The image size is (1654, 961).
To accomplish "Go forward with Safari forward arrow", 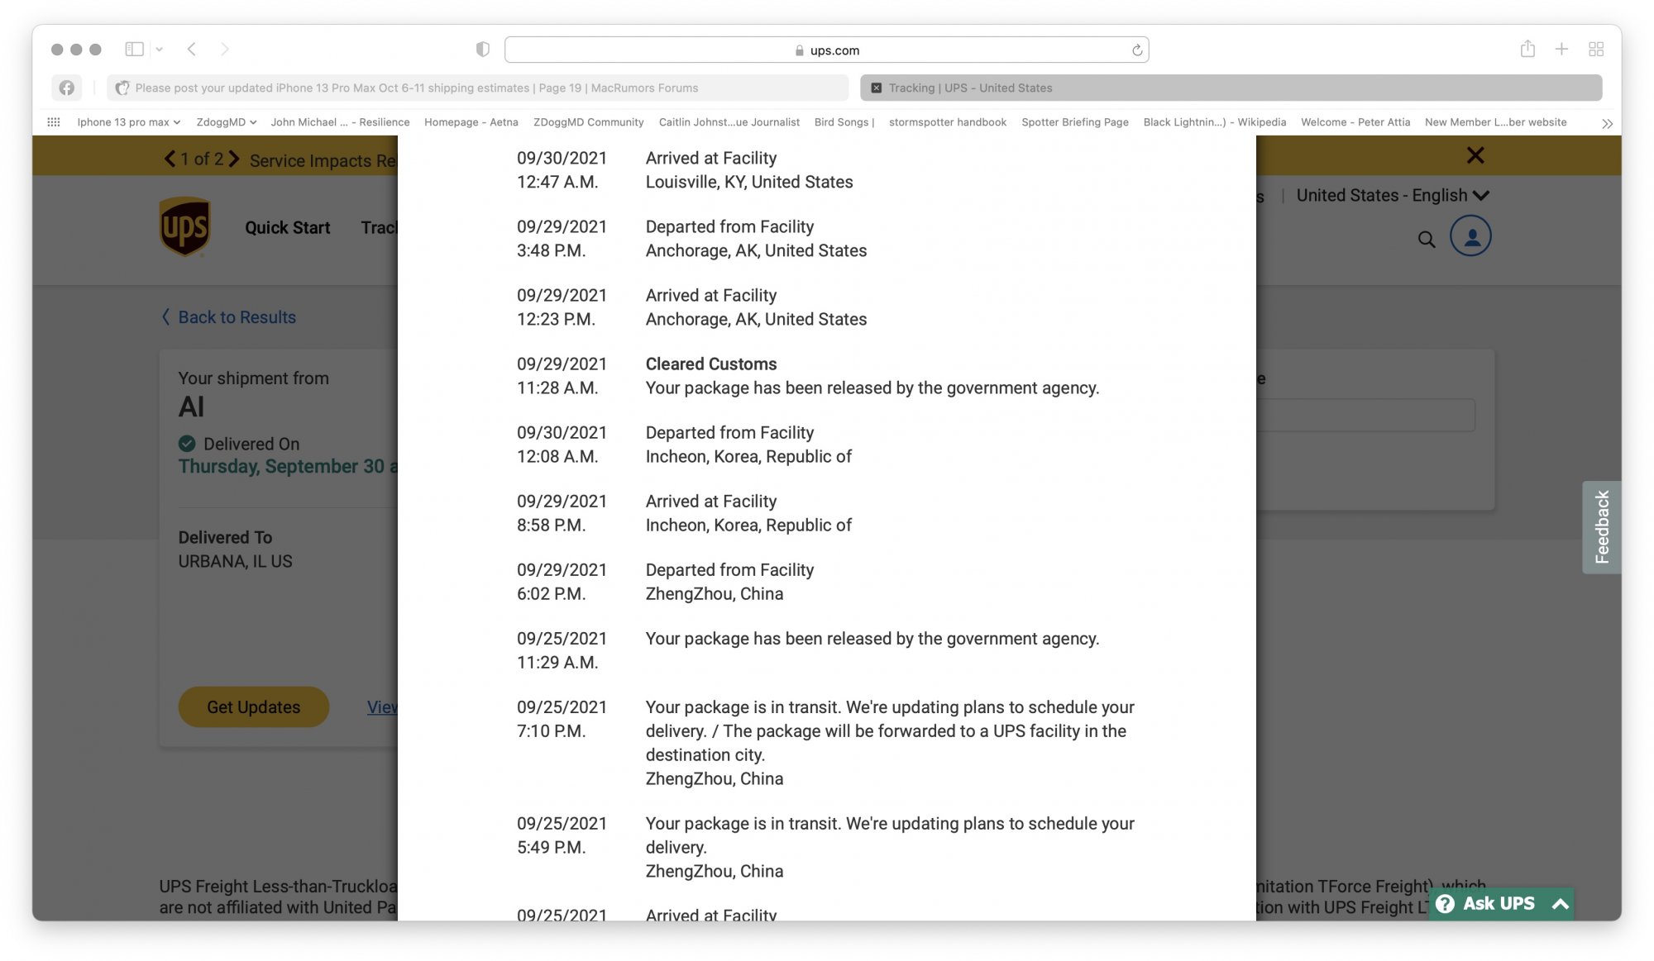I will [225, 50].
